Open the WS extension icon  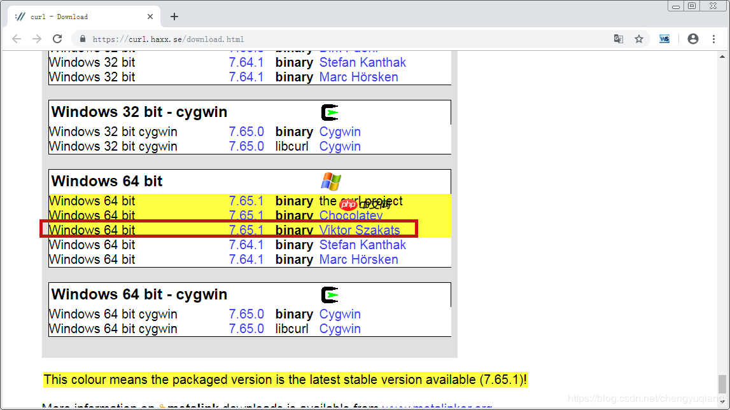tap(664, 39)
